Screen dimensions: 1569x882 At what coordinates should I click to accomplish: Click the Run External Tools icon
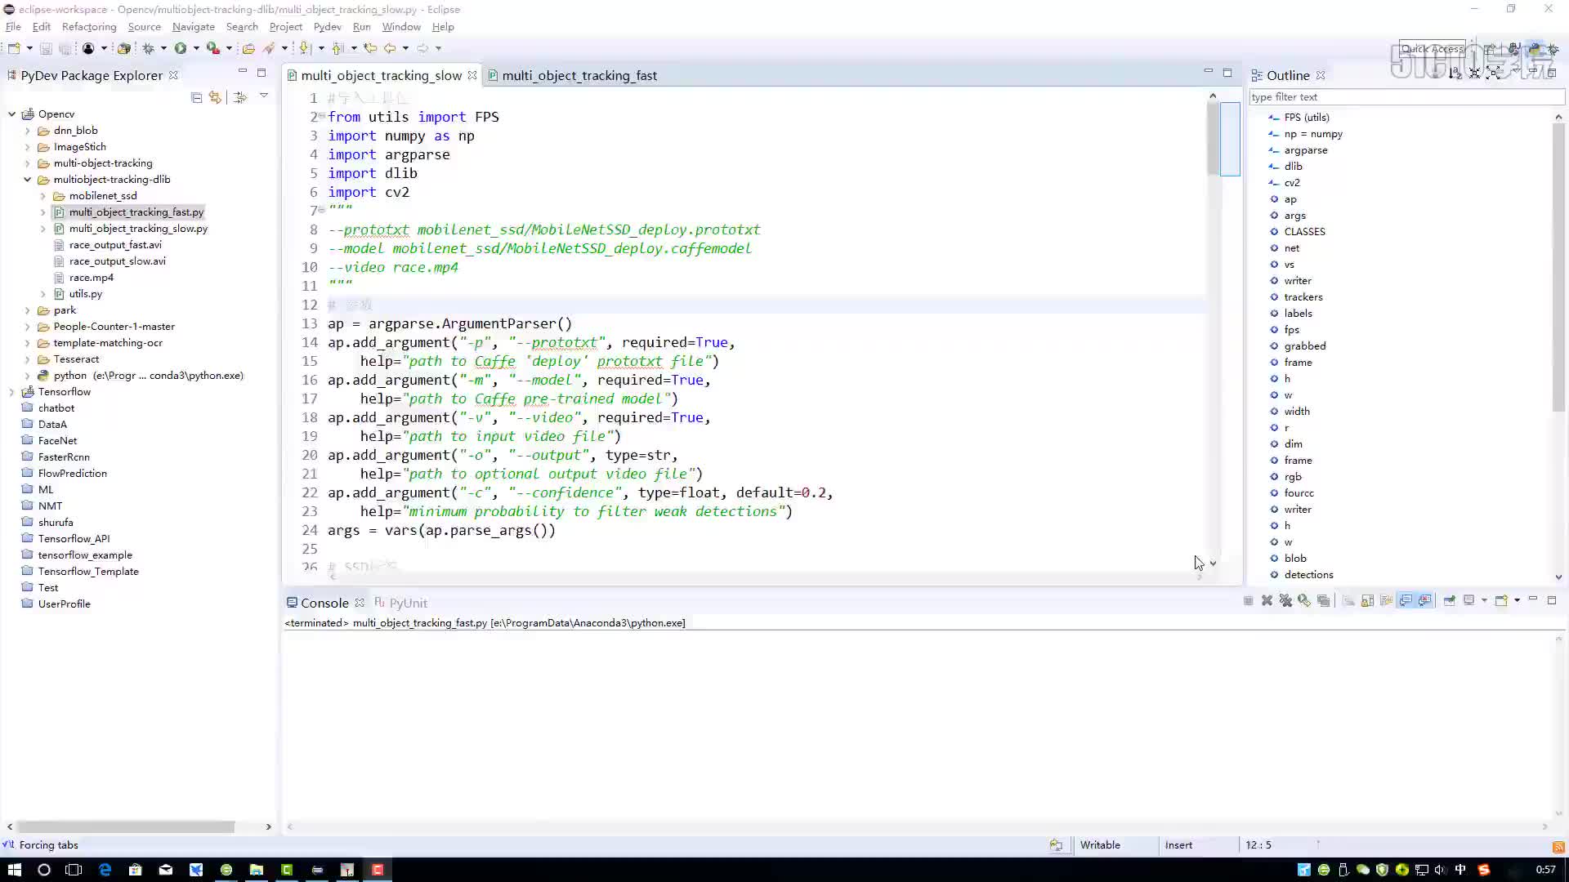[x=213, y=48]
